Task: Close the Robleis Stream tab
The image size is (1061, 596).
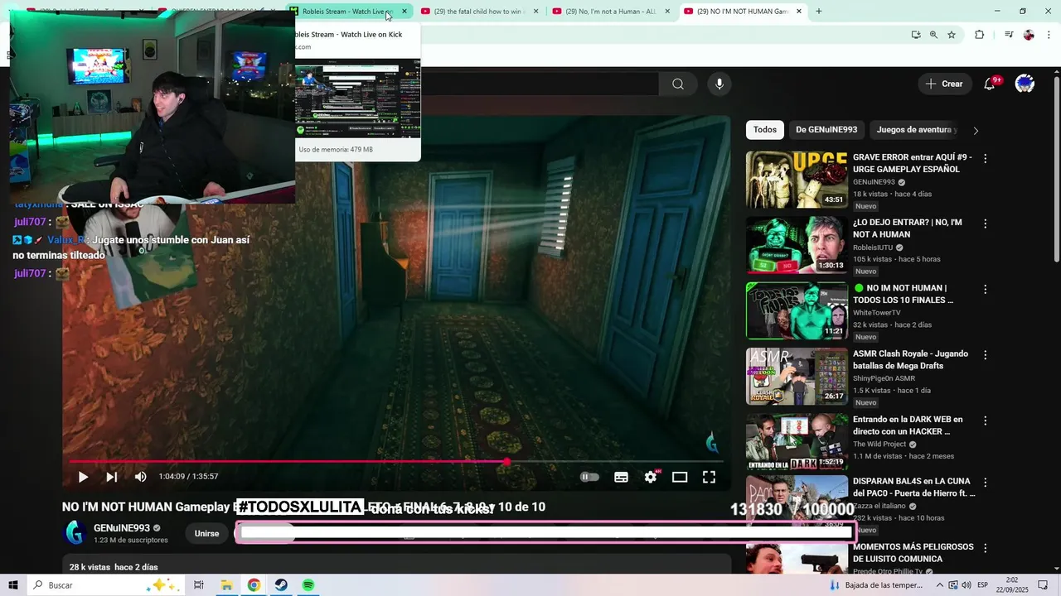Action: click(x=405, y=12)
